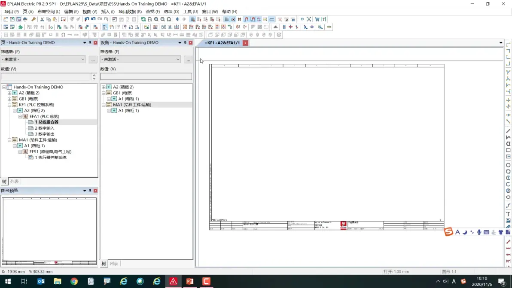Screen dimensions: 512x288
Task: Toggle object snap magnet button
Action: (246, 19)
